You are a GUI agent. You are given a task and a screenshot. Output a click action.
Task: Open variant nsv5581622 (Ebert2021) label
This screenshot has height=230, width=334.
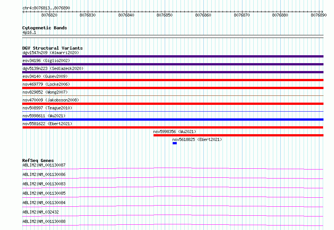[47, 124]
